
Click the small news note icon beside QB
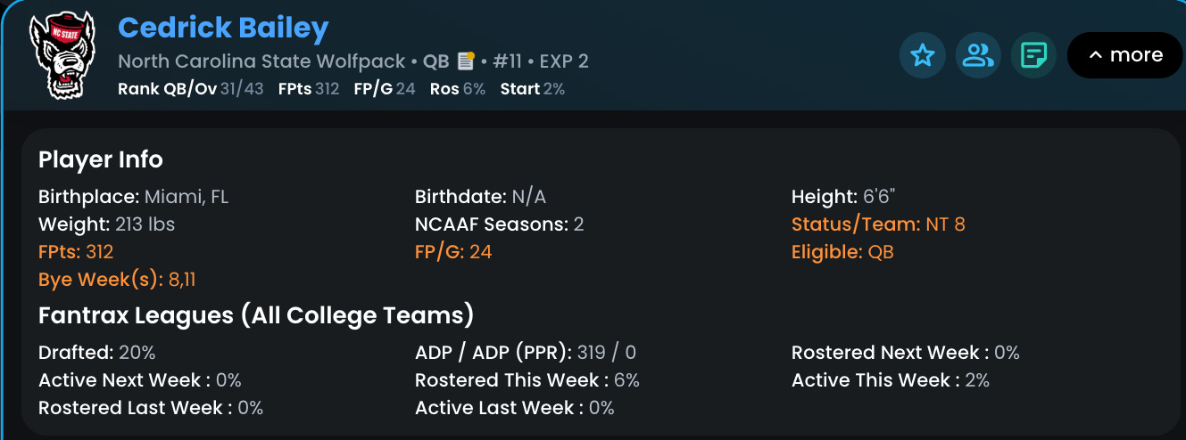(465, 61)
